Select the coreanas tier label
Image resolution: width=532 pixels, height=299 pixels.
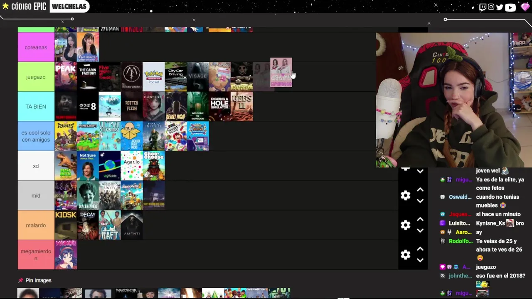tap(36, 47)
